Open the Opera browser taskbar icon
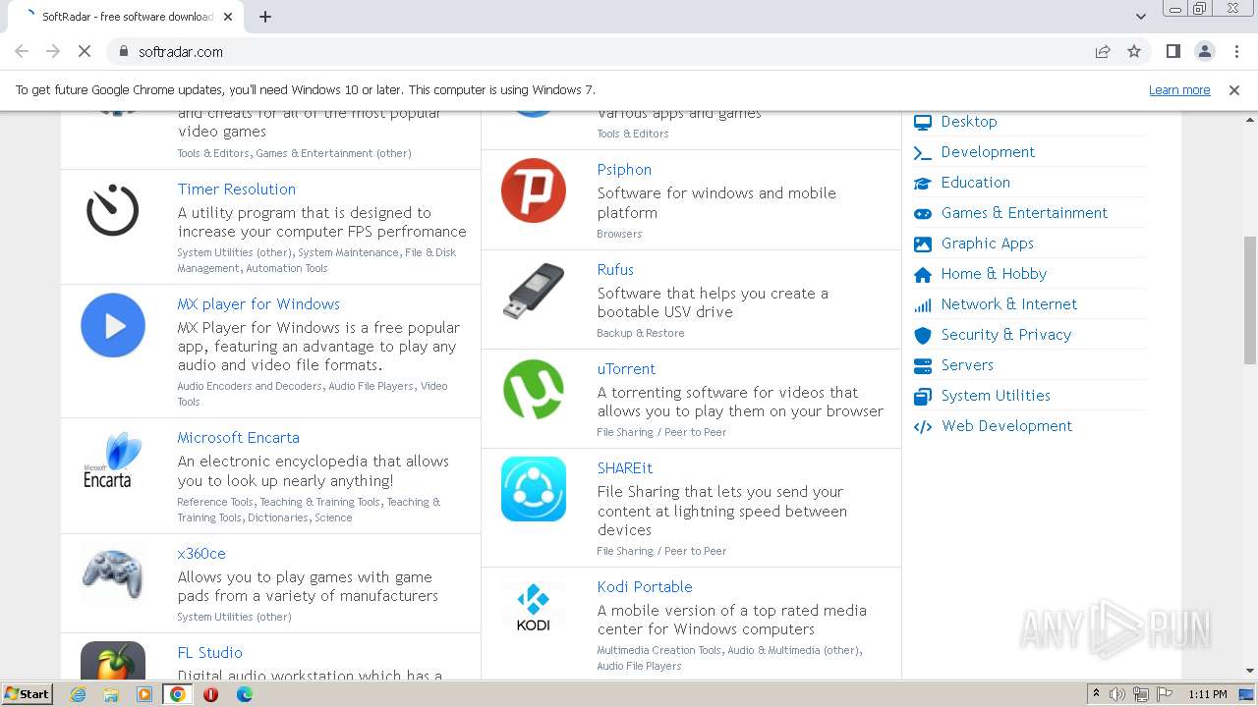The width and height of the screenshot is (1258, 707). point(210,694)
